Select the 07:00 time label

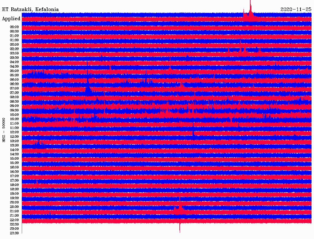coord(14,89)
